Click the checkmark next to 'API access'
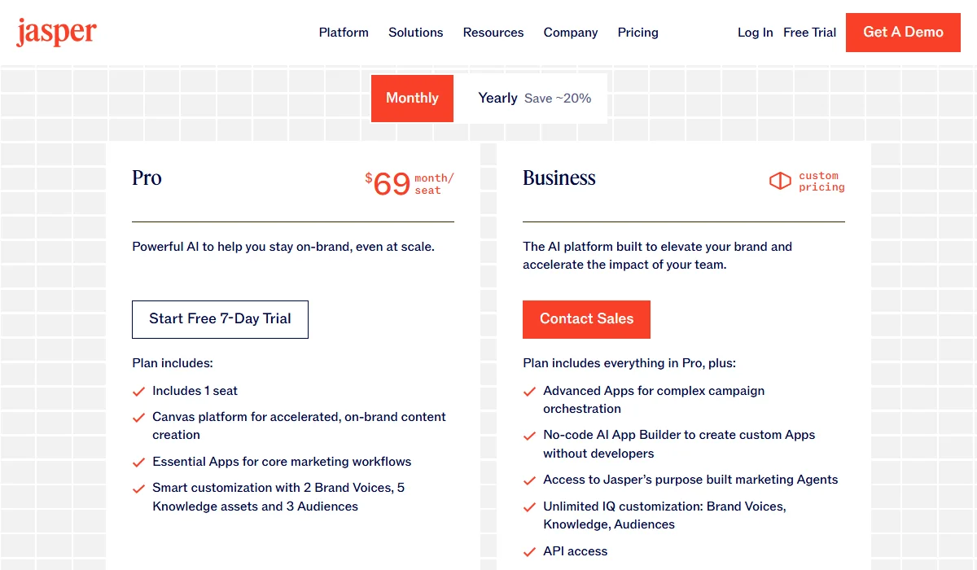 tap(529, 550)
